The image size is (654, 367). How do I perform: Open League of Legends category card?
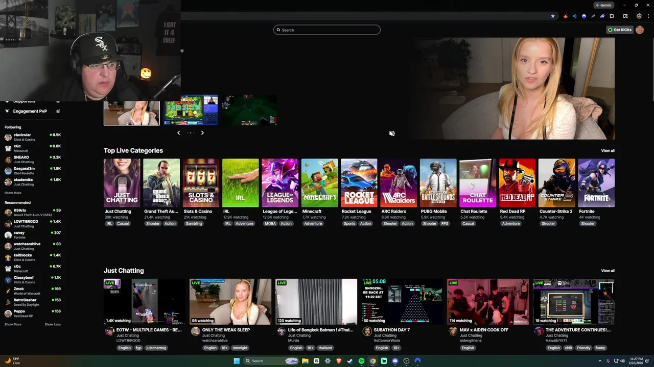tap(280, 183)
